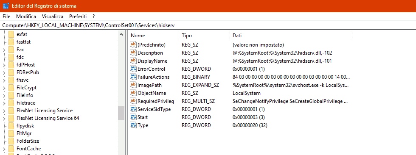
Task: Select the FlexNet Licensing Service 64 folder icon
Action: click(11, 118)
